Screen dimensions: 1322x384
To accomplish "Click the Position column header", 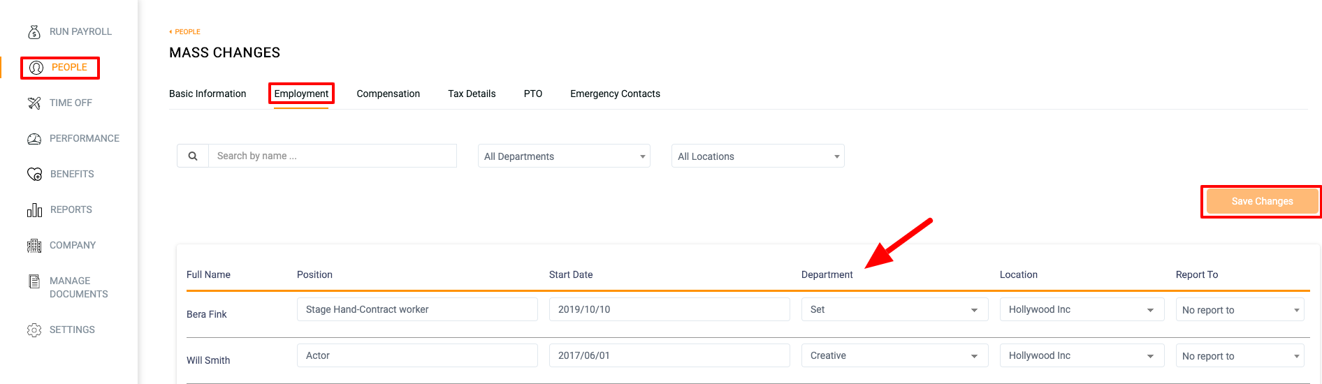I will tap(314, 275).
